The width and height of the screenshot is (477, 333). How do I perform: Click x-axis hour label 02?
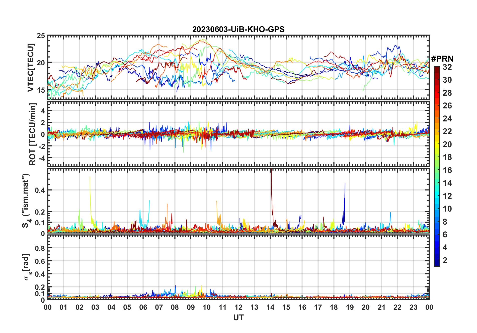(79, 307)
